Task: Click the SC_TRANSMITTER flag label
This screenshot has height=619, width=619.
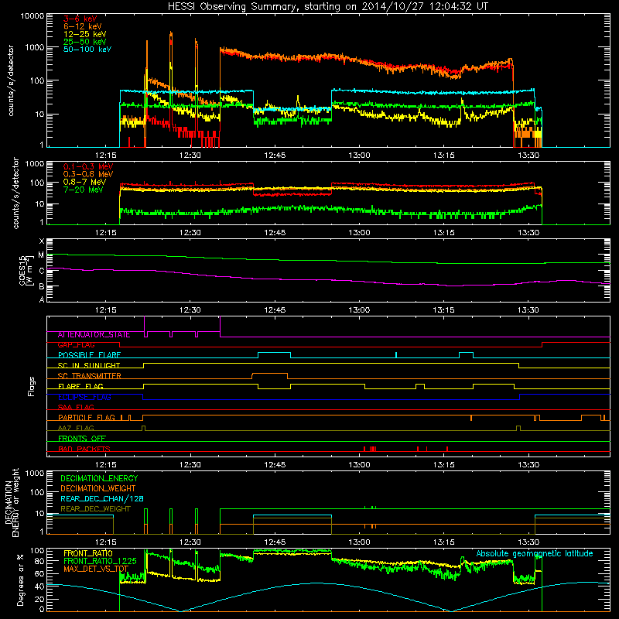Action: click(x=89, y=376)
